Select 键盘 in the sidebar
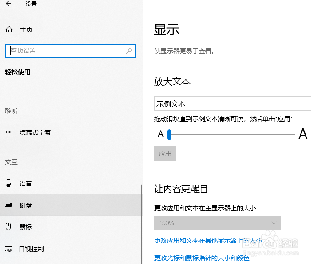Screen dimensions: 316x264 click(x=71, y=205)
